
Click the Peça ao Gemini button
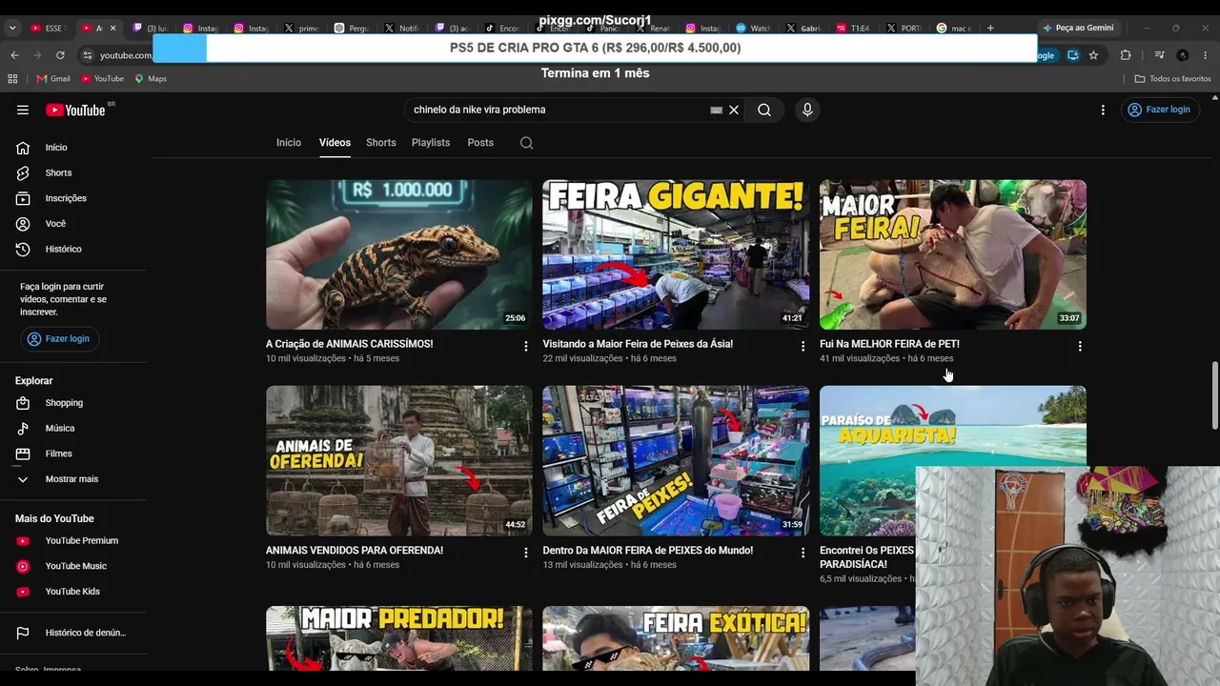1078,28
